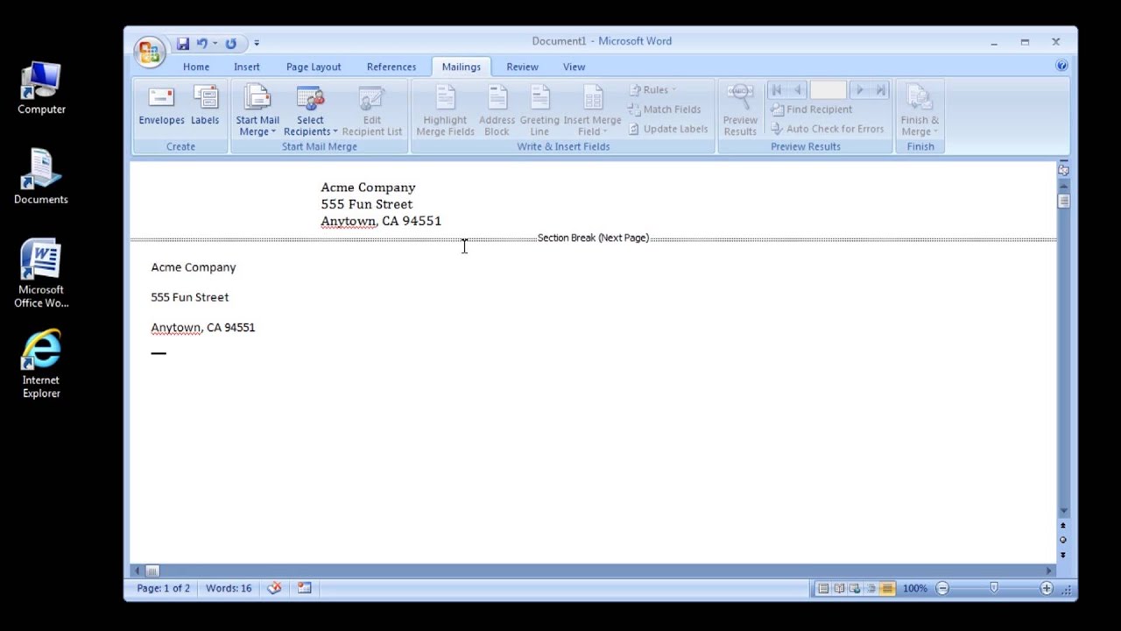Open the Finish & Merge dropdown

pos(920,110)
